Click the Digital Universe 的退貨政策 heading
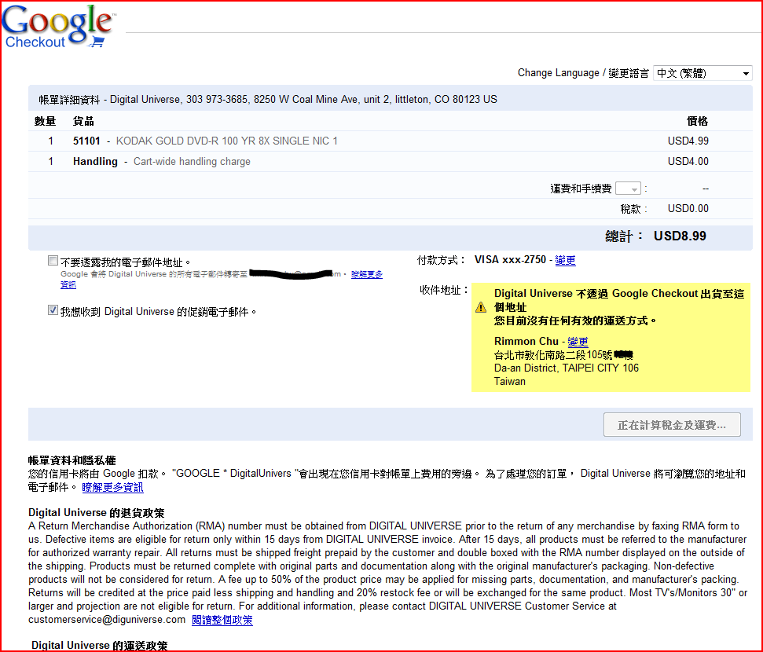This screenshot has width=763, height=652. click(97, 513)
